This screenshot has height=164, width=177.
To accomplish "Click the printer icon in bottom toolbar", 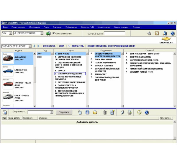I will point(129,112).
